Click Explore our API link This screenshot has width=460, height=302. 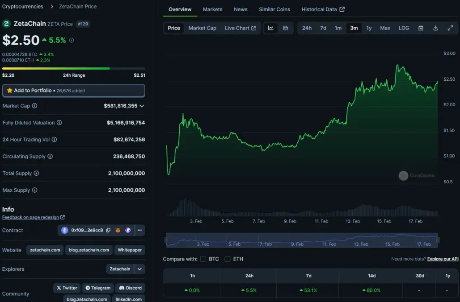pos(443,259)
